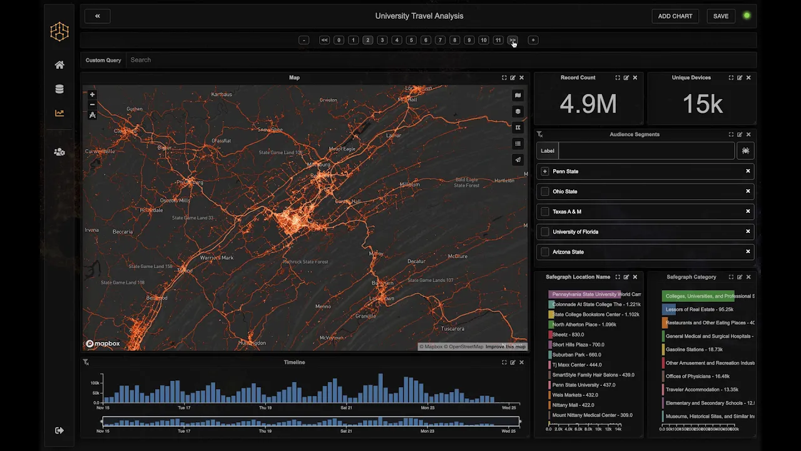Toggle the Penn State segment checkbox
The height and width of the screenshot is (451, 801).
tap(545, 172)
